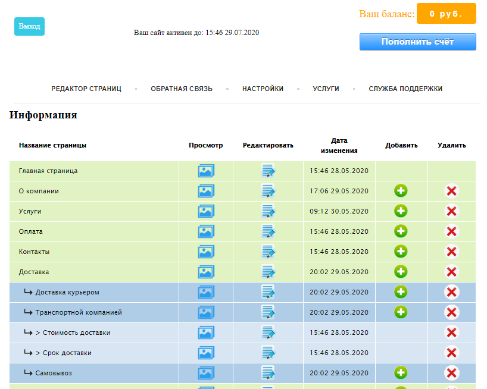Edit the Доставка page

pos(268,272)
